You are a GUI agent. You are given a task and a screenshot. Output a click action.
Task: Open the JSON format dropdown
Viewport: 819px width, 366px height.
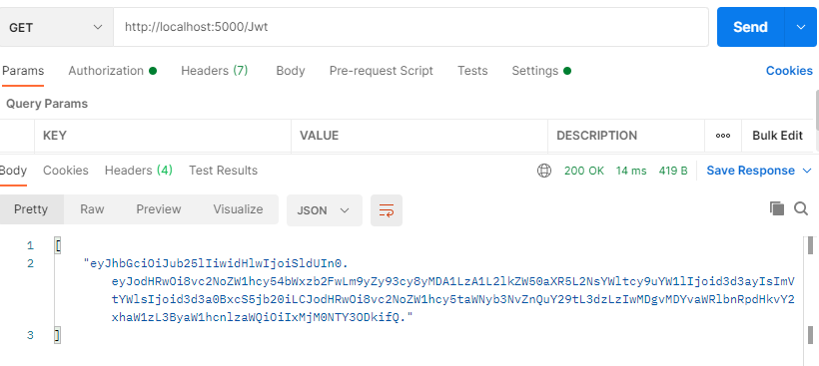coord(325,210)
